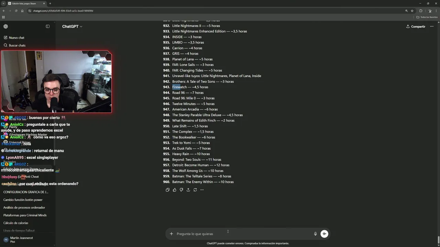Select the 'Edición lista juegos Steam' tab

27,3
